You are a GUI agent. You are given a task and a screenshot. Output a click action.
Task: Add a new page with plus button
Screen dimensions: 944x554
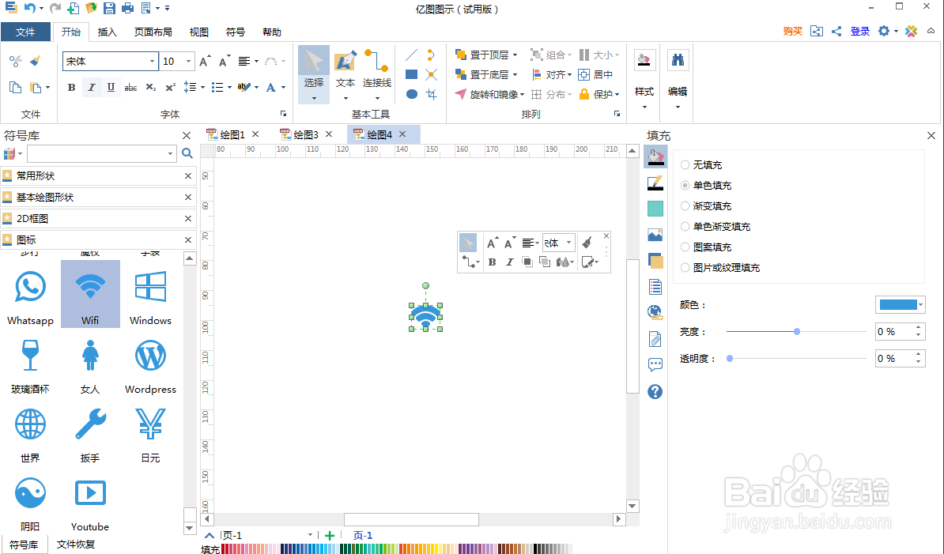pyautogui.click(x=330, y=535)
